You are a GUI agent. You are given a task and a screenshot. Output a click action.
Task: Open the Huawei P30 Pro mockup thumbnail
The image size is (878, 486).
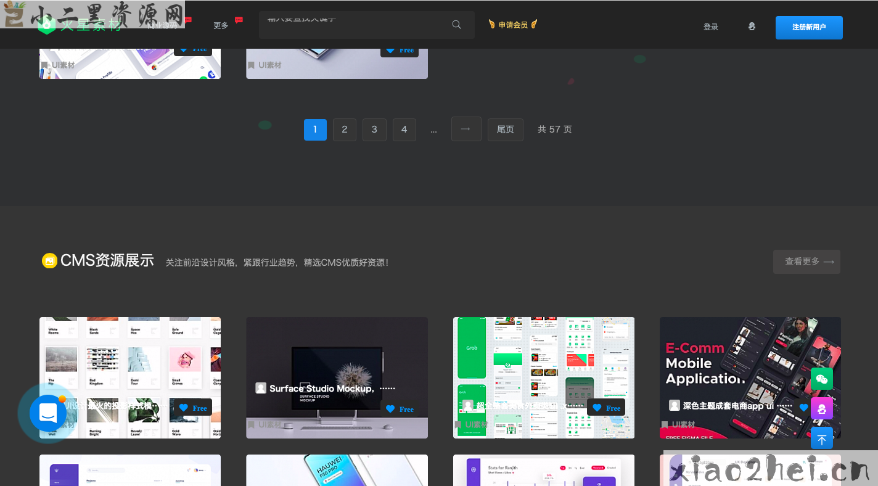coord(337,470)
